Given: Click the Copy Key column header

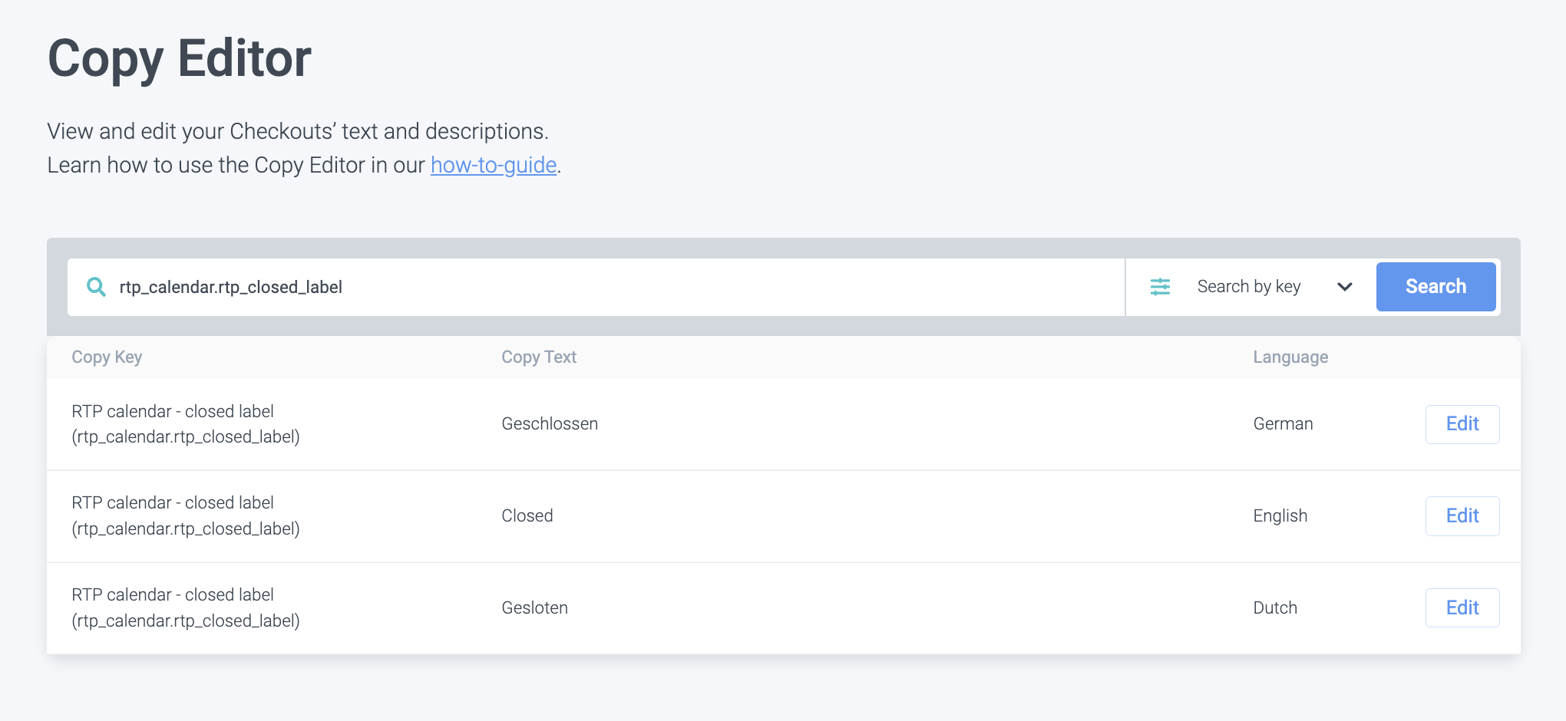Looking at the screenshot, I should pos(107,357).
